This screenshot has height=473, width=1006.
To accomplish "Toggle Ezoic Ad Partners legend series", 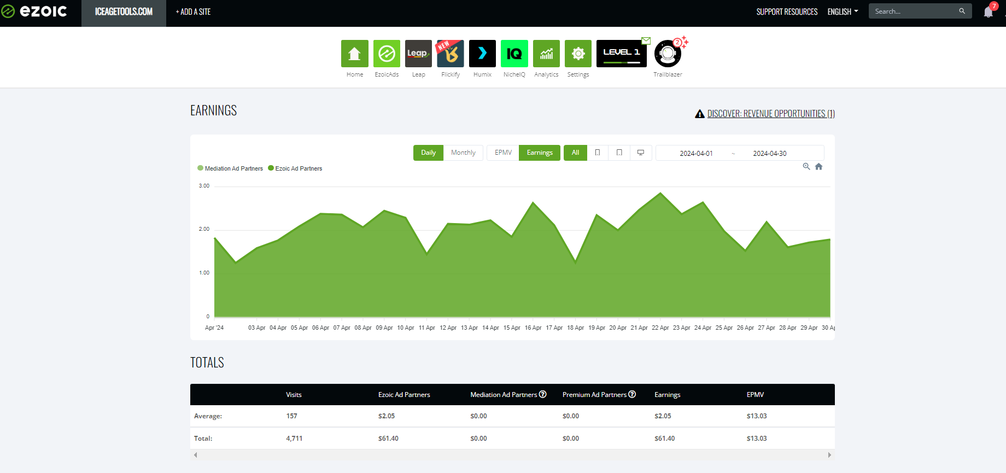I will 295,168.
